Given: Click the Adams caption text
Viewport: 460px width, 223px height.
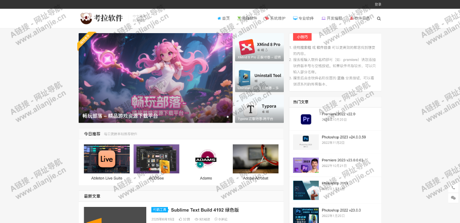Looking at the screenshot, I should tap(206, 178).
